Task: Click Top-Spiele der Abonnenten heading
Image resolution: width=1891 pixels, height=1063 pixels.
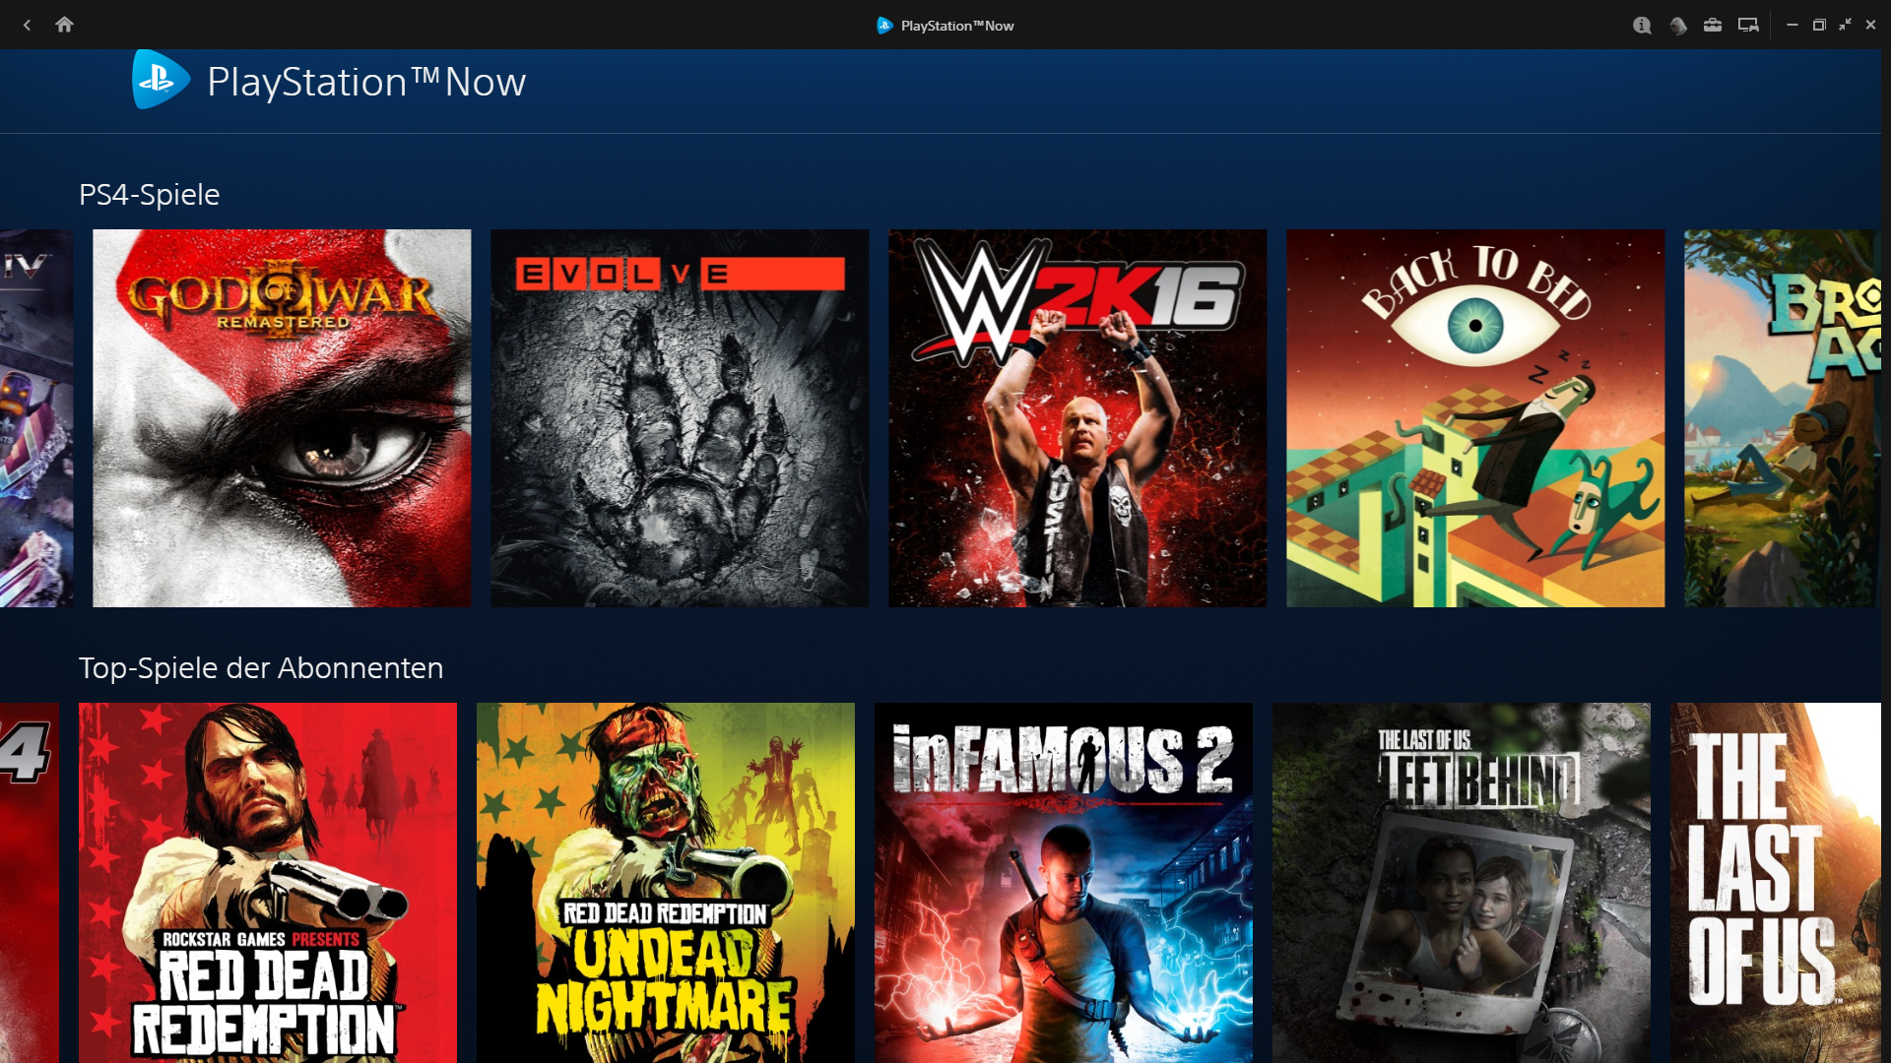Action: [261, 668]
